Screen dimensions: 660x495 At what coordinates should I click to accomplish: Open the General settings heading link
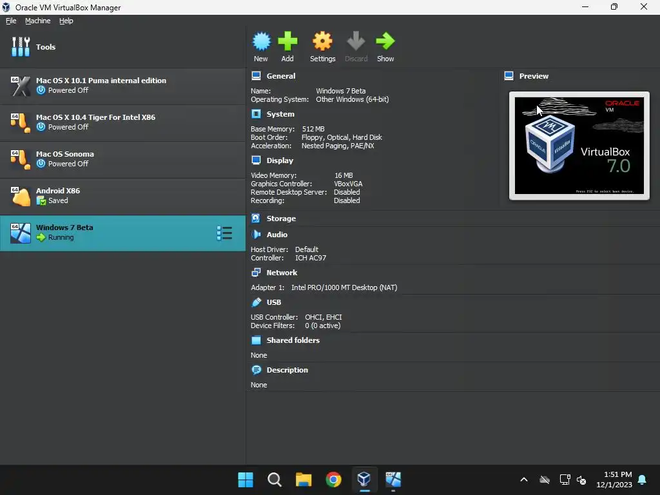[281, 76]
